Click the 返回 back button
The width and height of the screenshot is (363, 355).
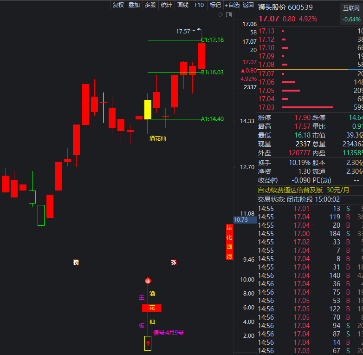coord(248,5)
